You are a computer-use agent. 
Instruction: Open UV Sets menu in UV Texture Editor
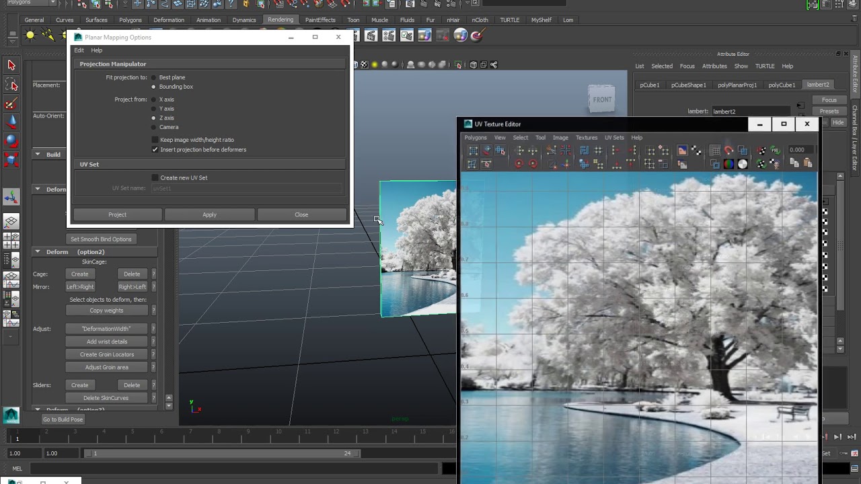tap(614, 138)
